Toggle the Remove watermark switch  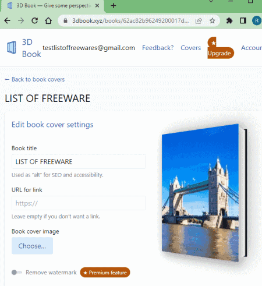click(17, 273)
